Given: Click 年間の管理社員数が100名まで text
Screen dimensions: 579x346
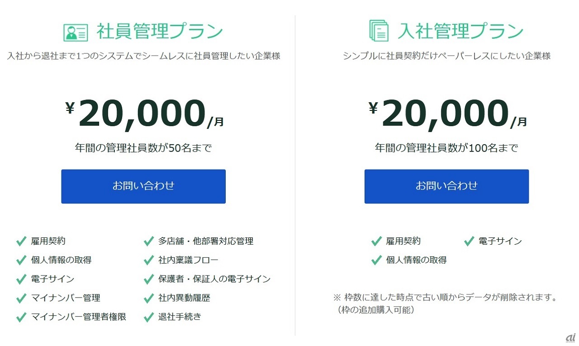Looking at the screenshot, I should [446, 148].
